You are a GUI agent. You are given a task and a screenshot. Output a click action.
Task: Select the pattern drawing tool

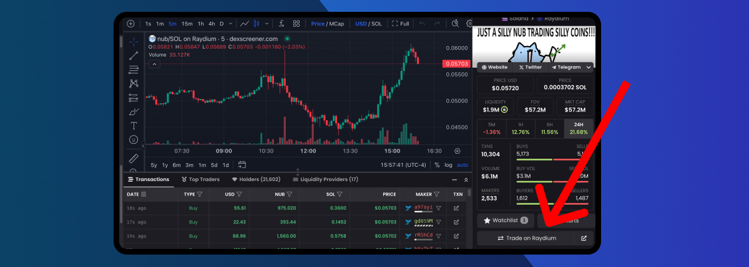tap(134, 83)
